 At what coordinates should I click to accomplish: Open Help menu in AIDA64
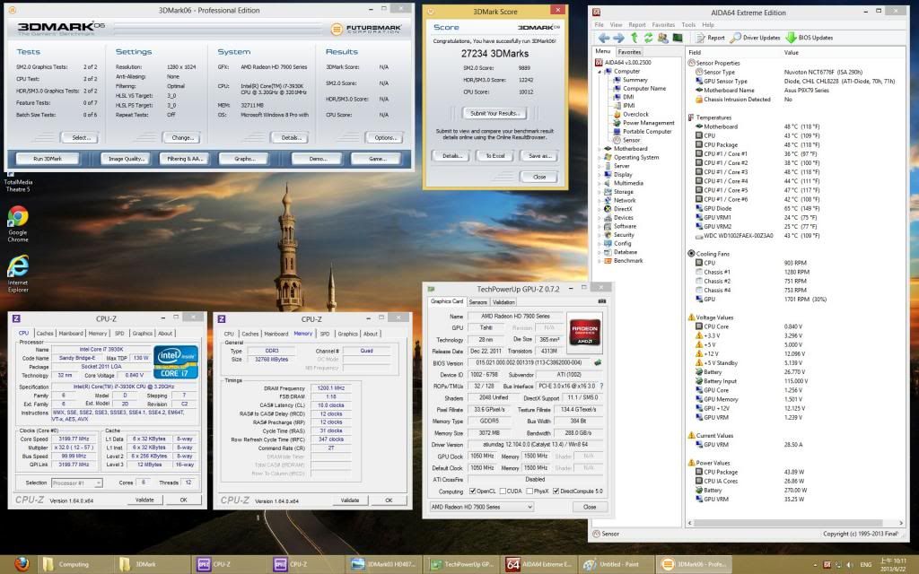point(708,24)
